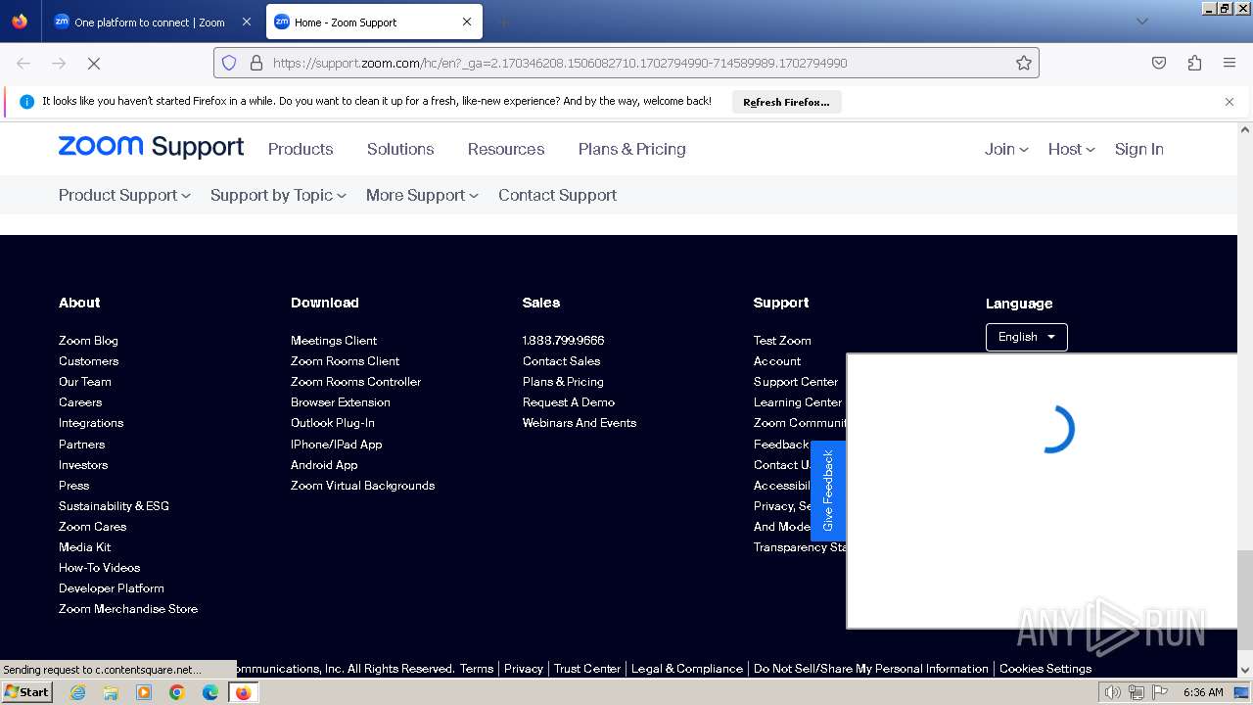Viewport: 1253px width, 705px height.
Task: Click the Refresh Firefox button
Action: 786,102
